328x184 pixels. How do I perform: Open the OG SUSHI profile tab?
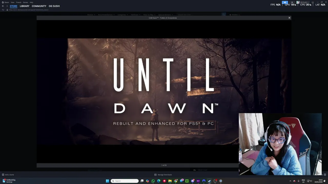point(54,6)
